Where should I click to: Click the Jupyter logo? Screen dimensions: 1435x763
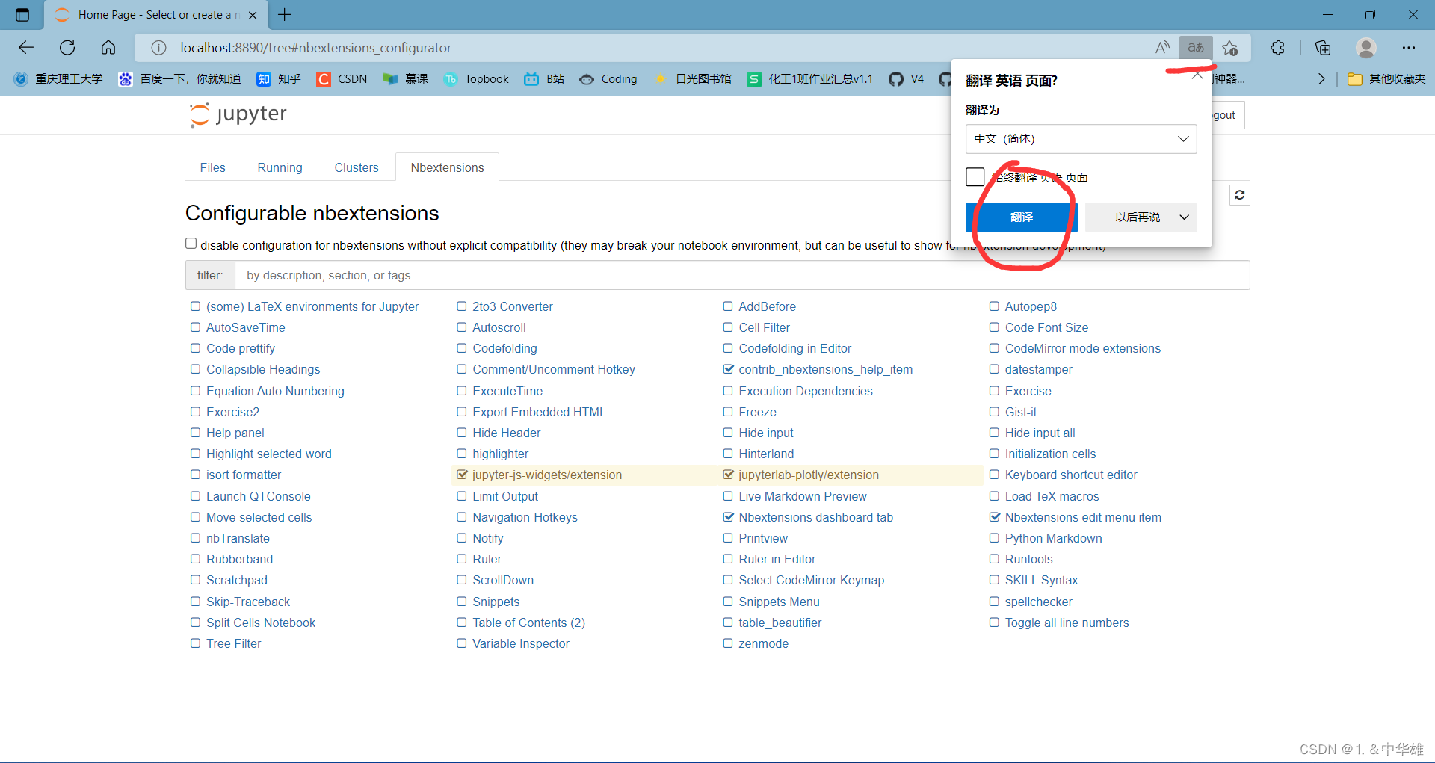(x=238, y=114)
